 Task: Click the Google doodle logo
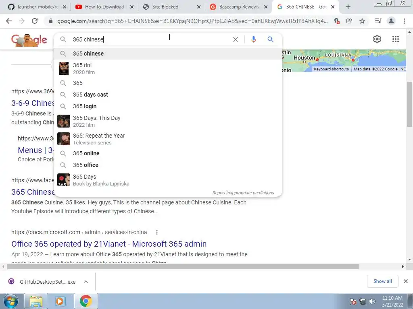(x=29, y=40)
